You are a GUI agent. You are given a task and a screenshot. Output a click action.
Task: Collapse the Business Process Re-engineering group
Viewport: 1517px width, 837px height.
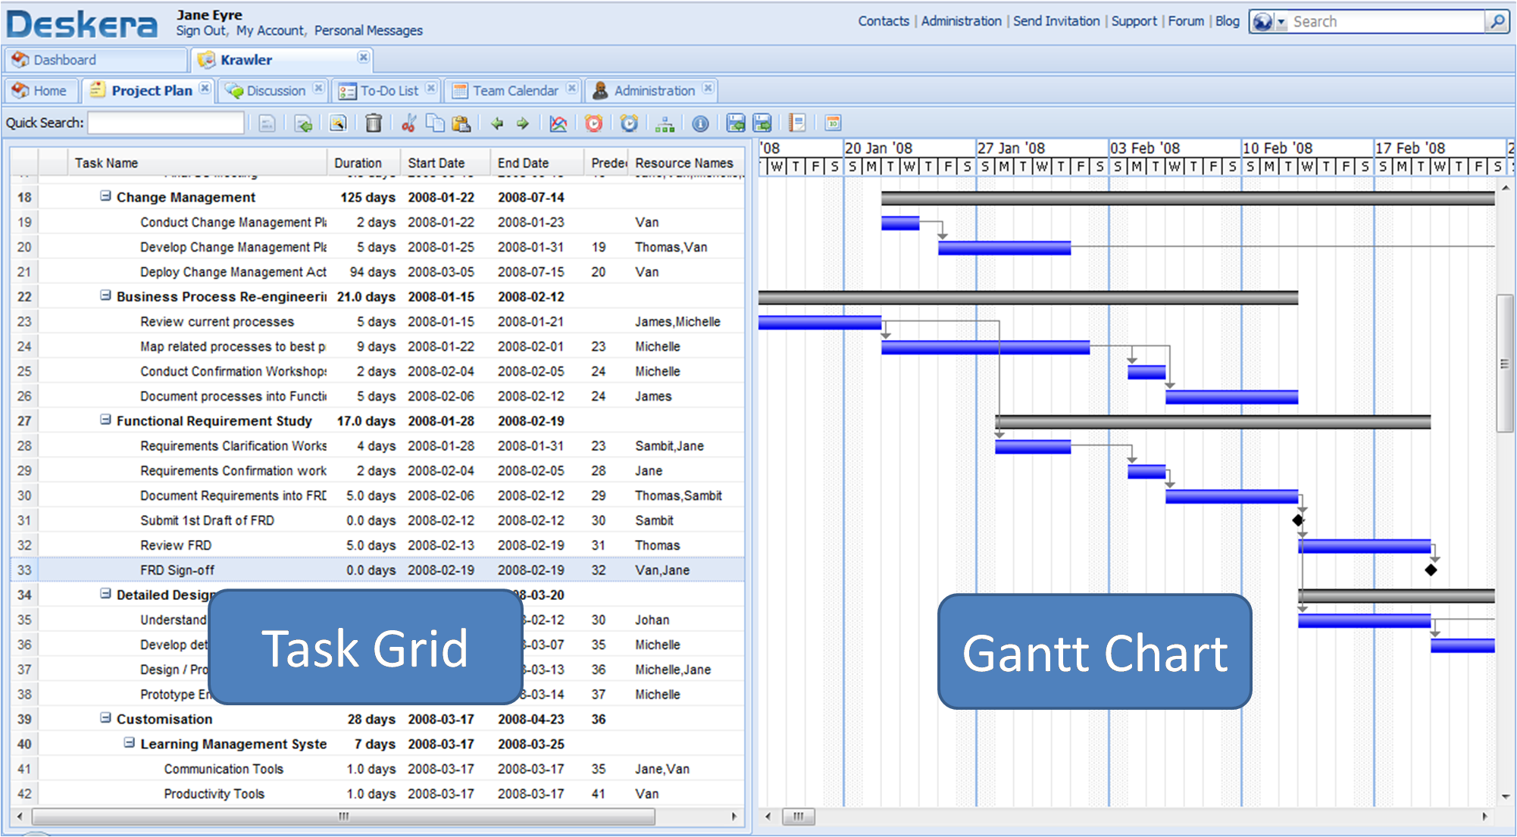pos(103,298)
